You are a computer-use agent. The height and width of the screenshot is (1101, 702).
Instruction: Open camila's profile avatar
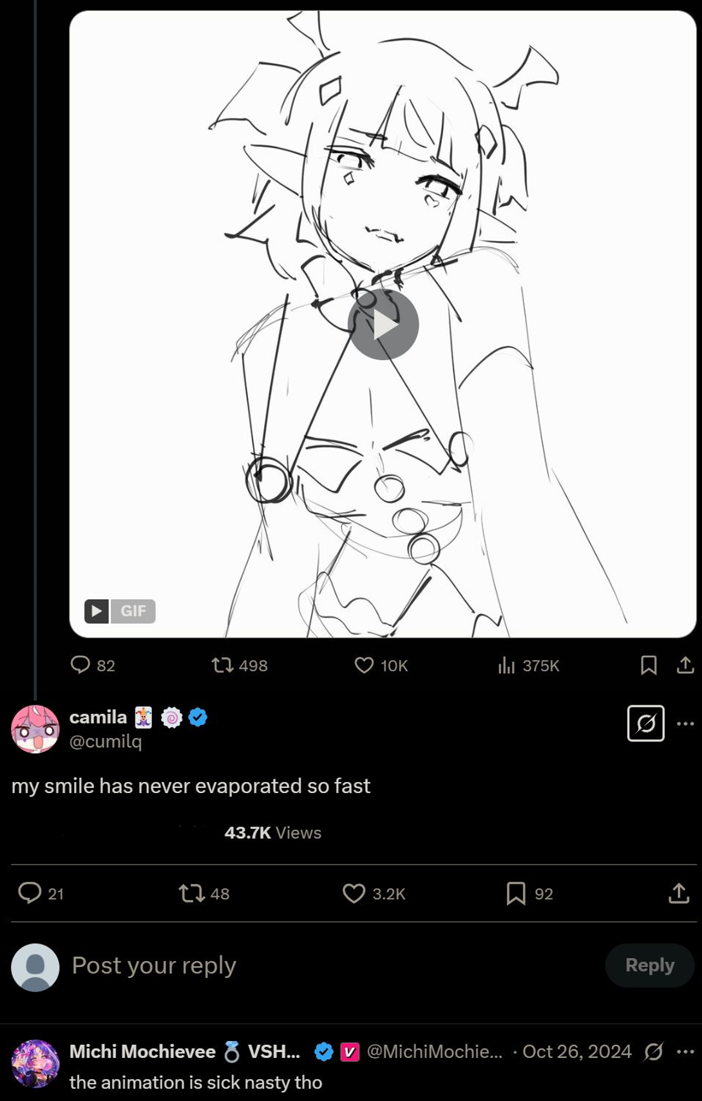pyautogui.click(x=35, y=729)
